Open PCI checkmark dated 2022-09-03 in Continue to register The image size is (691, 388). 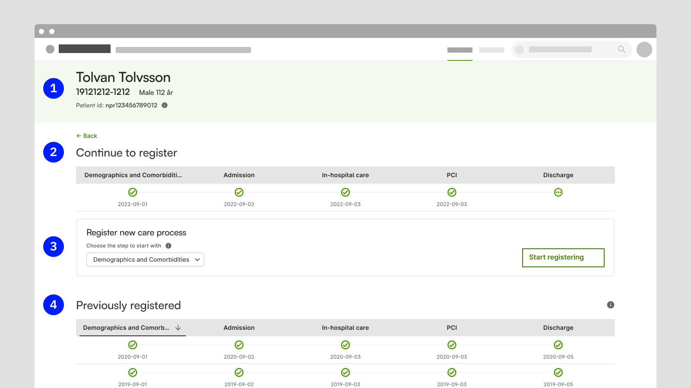pyautogui.click(x=452, y=192)
